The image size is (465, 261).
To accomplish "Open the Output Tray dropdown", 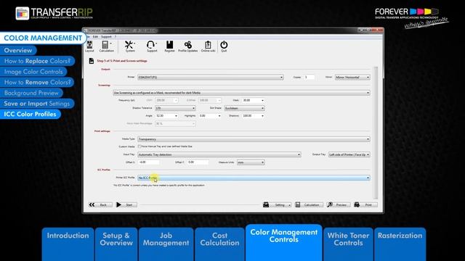I will click(349, 154).
